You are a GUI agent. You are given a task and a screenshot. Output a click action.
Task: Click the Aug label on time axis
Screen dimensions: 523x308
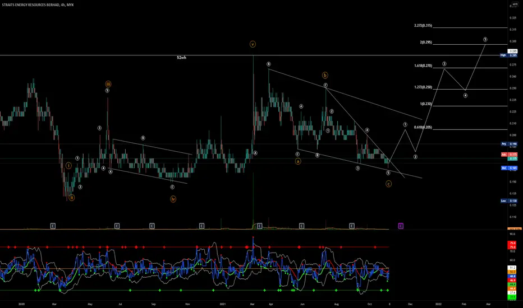[337, 304]
